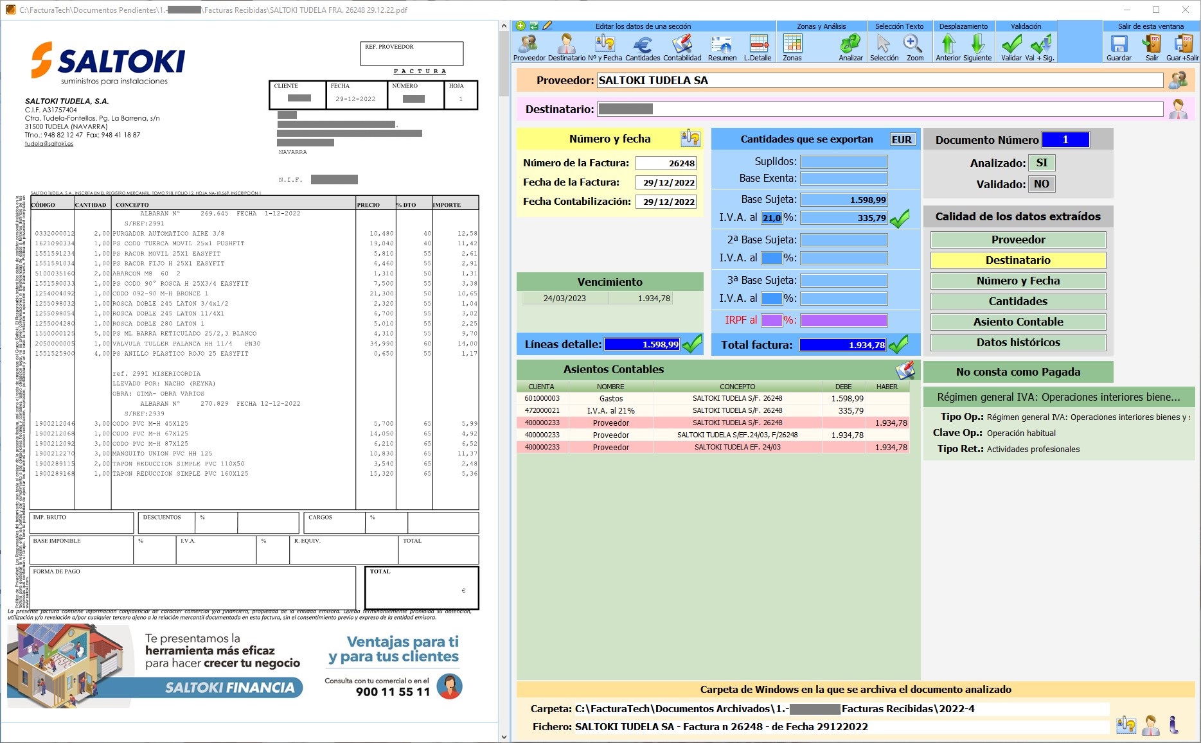This screenshot has width=1201, height=743.
Task: Go to the Anterior document
Action: (x=948, y=48)
